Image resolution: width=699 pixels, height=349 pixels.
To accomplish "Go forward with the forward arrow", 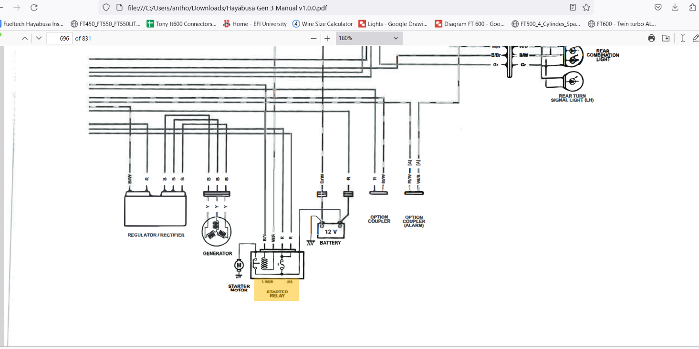I will (x=17, y=8).
